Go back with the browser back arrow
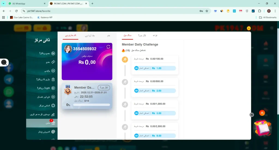This screenshot has height=150, width=279. coord(4,11)
